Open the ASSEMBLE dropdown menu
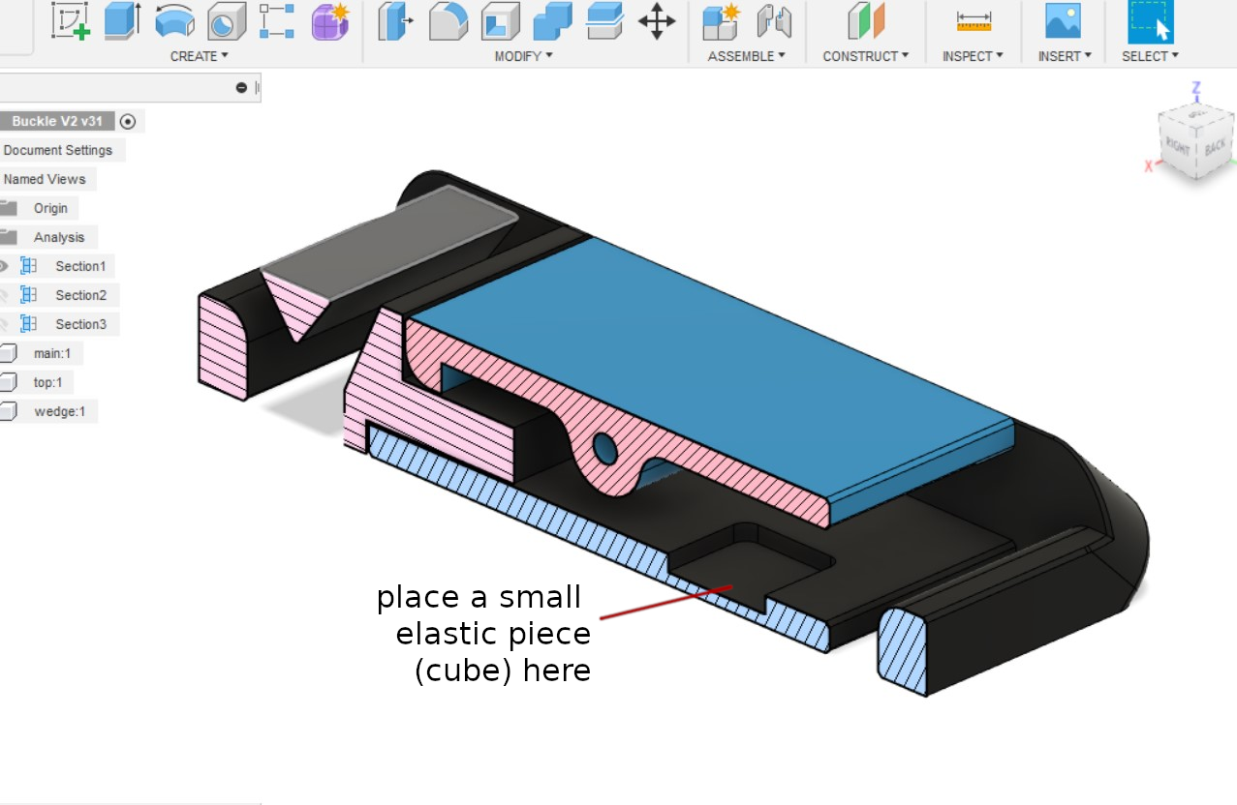1237x805 pixels. point(746,56)
